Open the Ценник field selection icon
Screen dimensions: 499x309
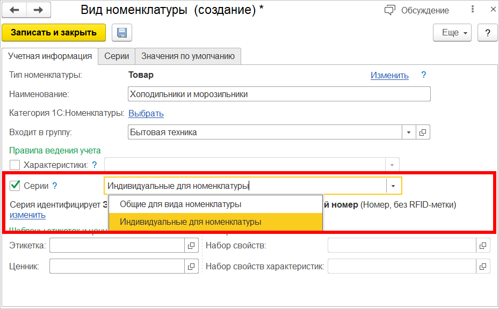click(x=191, y=266)
